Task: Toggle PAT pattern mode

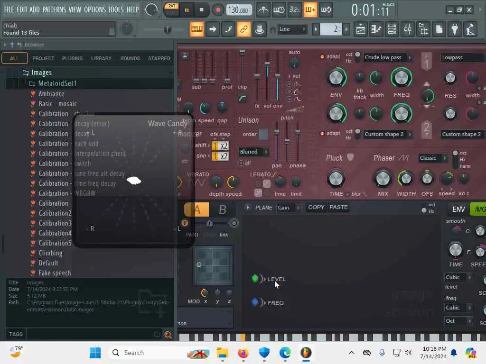Action: point(172,6)
